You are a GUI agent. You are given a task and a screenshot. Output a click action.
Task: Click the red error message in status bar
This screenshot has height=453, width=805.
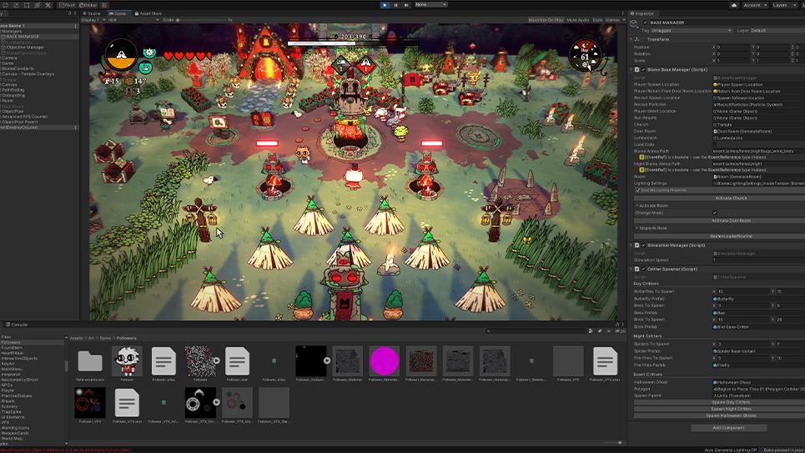67,450
